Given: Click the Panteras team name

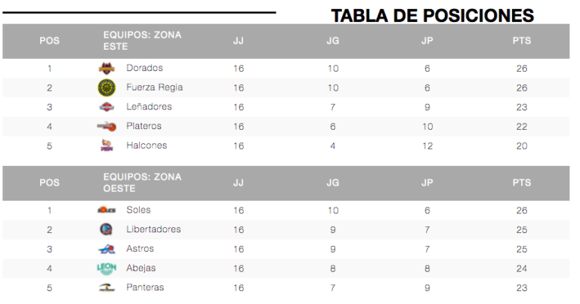Looking at the screenshot, I should pos(145,287).
